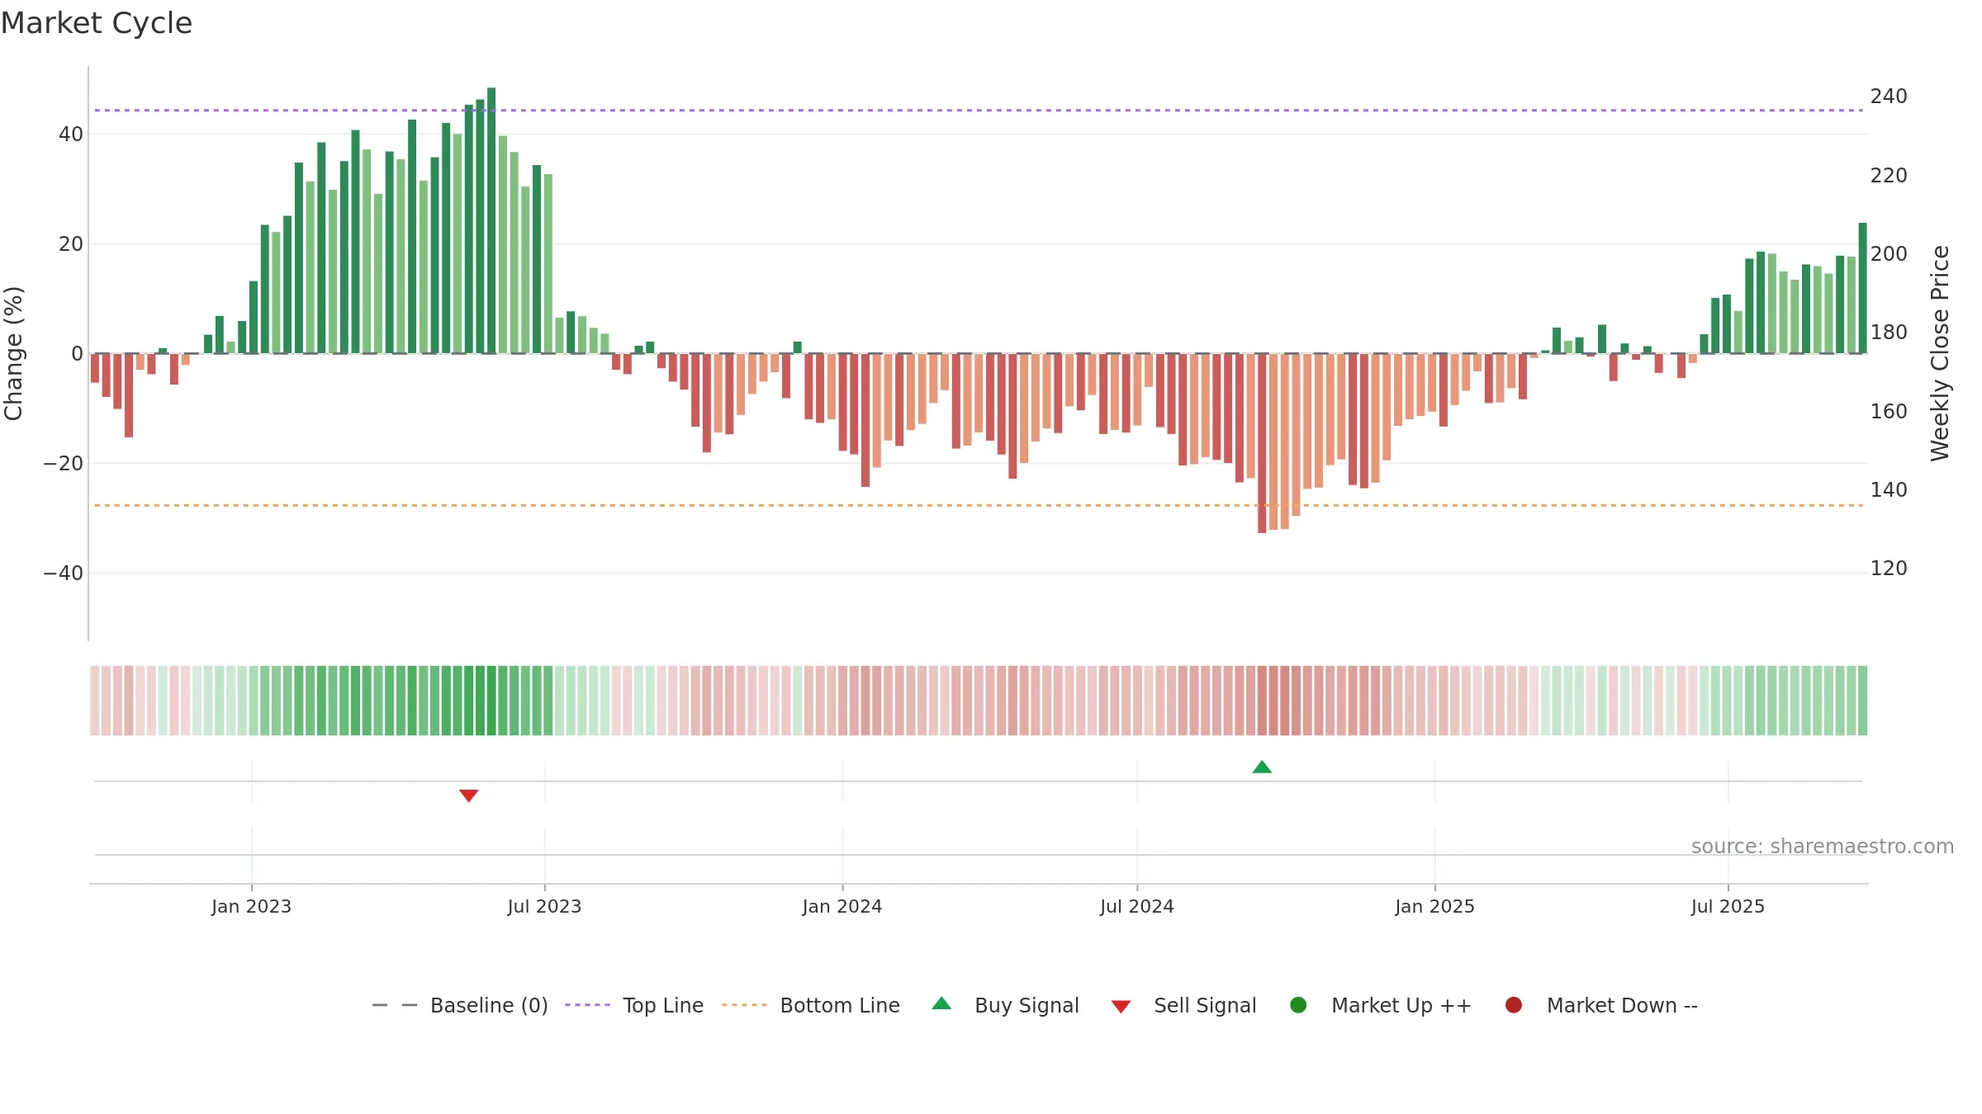Click the Jan 2025 axis label

pos(1434,906)
